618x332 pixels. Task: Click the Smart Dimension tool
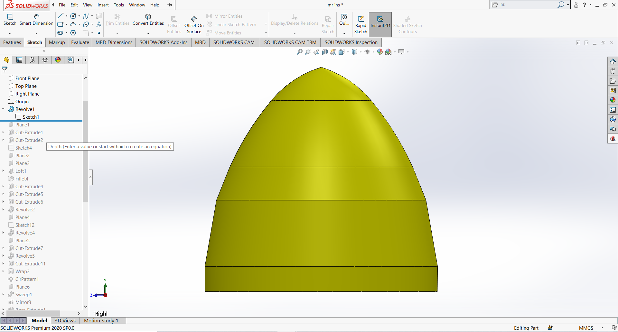[36, 20]
